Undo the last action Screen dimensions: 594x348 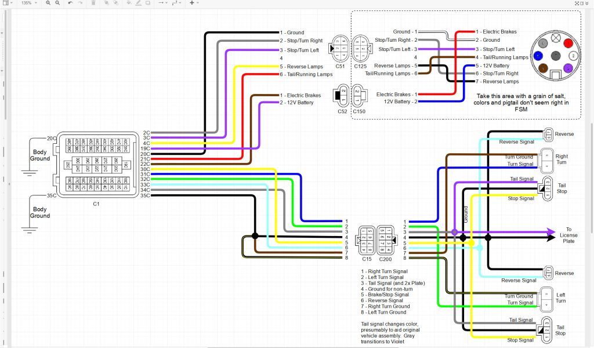(70, 3)
